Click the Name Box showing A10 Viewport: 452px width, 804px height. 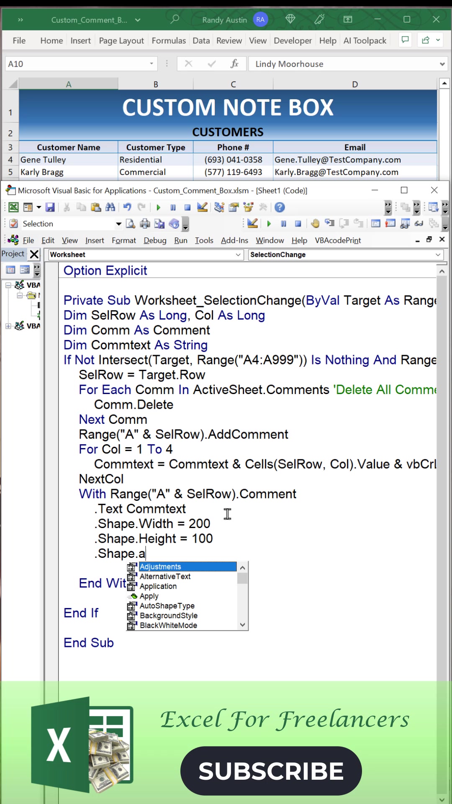(82, 64)
